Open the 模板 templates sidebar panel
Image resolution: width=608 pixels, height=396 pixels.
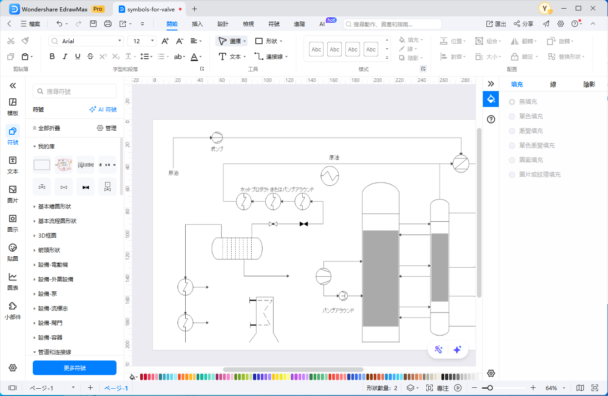pos(13,107)
